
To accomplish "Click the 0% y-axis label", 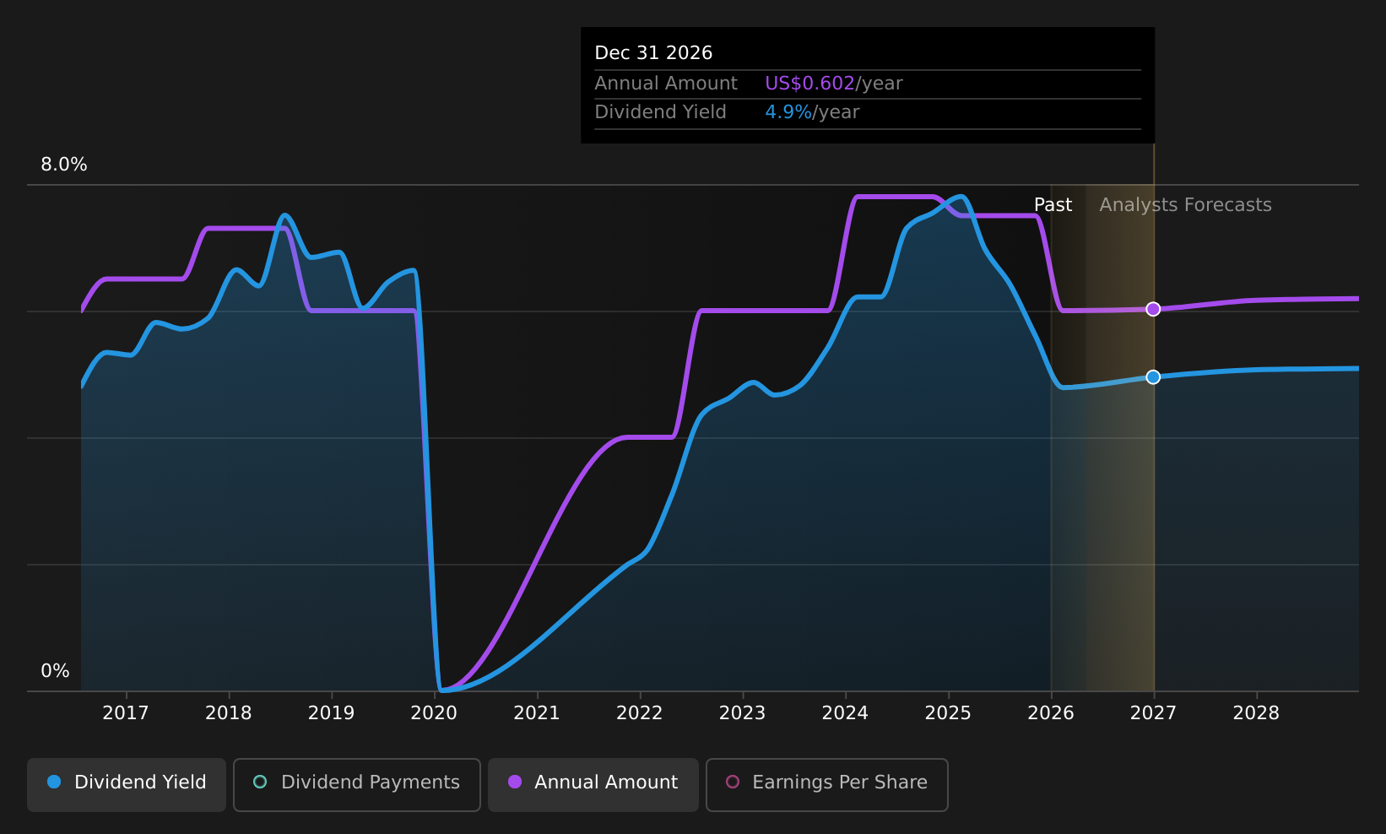I will click(x=55, y=671).
